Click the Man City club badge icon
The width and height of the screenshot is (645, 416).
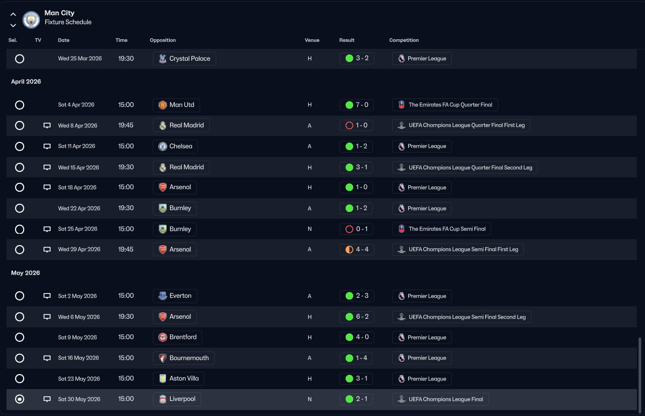31,20
